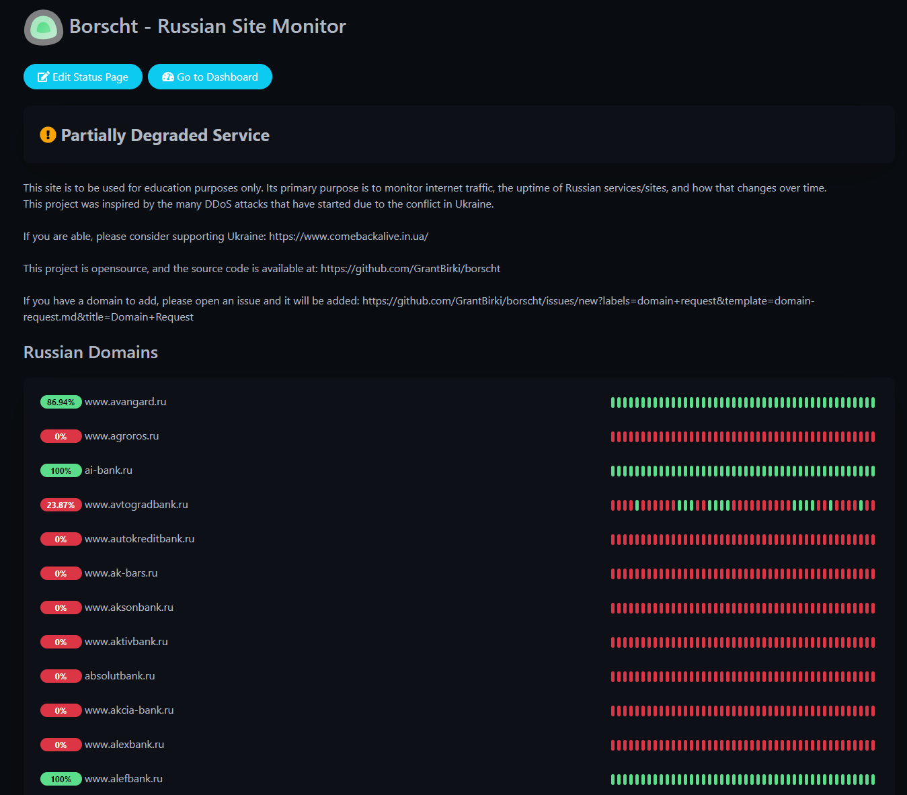Click the domain request issue URL
907x795 pixels.
tap(419, 309)
